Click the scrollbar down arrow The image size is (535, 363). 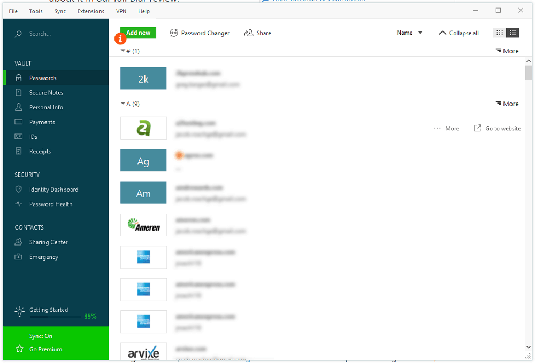point(528,347)
